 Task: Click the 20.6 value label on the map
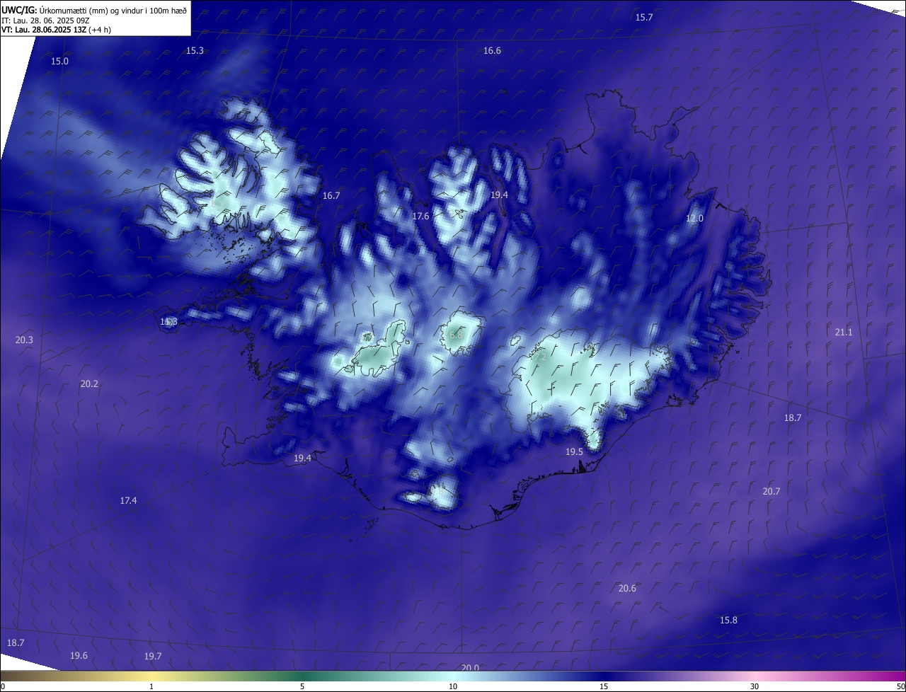[x=627, y=589]
